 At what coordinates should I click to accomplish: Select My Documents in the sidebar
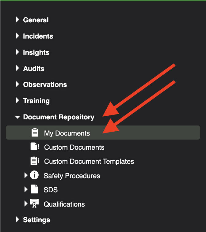click(x=103, y=133)
